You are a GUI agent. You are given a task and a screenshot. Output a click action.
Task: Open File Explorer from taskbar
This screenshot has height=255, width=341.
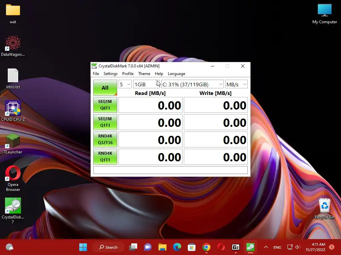coord(162,247)
